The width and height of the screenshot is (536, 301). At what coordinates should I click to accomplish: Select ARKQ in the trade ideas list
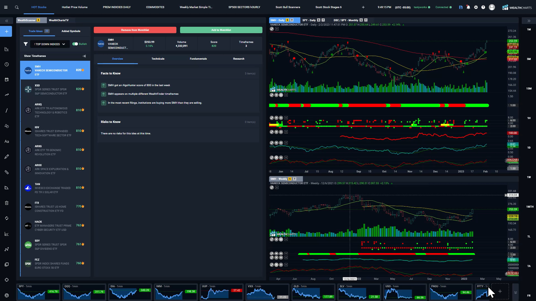pos(55,110)
